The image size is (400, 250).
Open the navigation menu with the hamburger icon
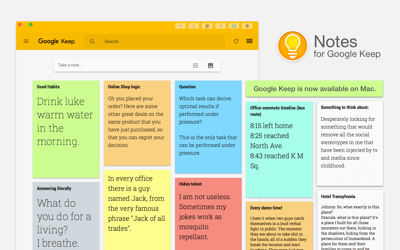pyautogui.click(x=26, y=41)
